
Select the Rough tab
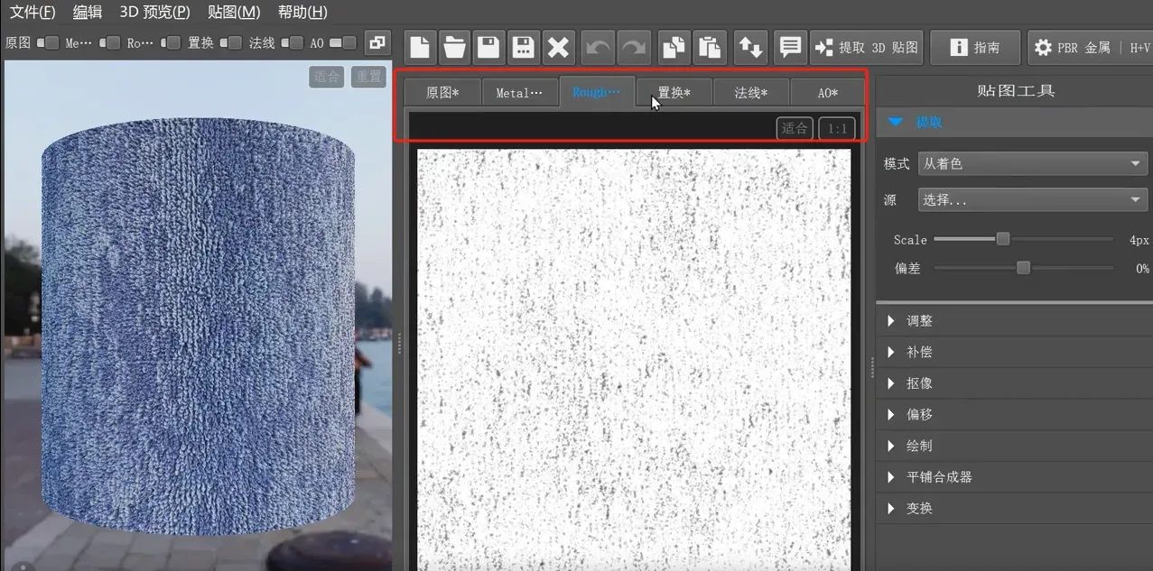[597, 92]
